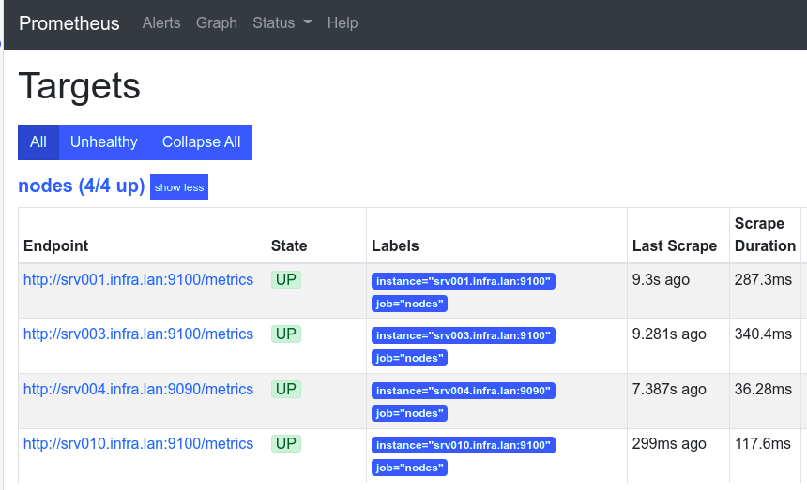Open srv003.infra.lan:9100 metrics endpoint

coord(138,334)
